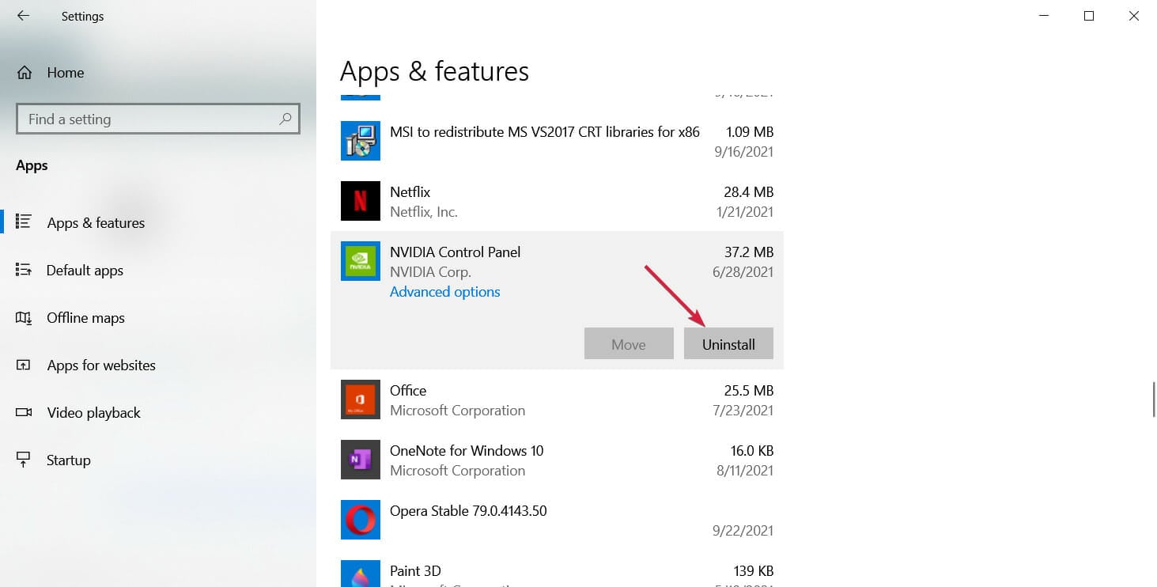Click the Move button for NVIDIA Control Panel
This screenshot has width=1157, height=587.
tap(628, 343)
